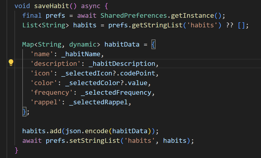Screen dimensions: 261x158
Task: Click the _selectedFrequency variable
Action: [x=116, y=93]
